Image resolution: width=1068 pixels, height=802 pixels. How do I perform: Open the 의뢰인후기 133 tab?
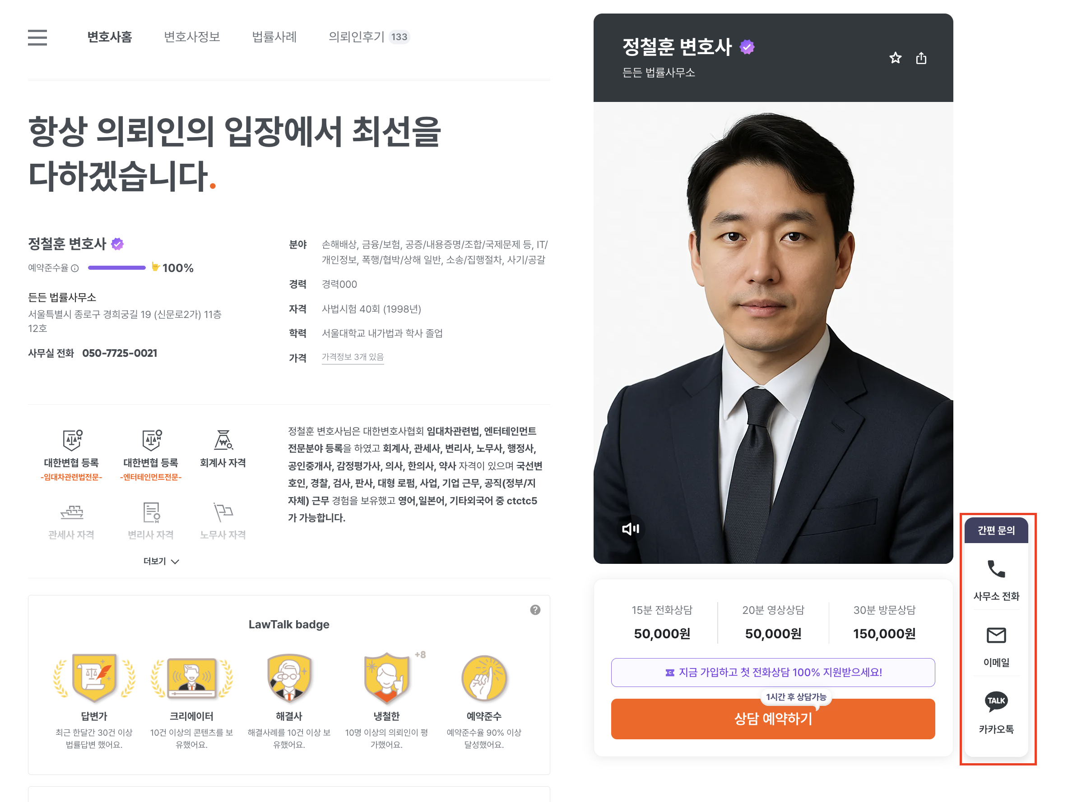coord(369,37)
